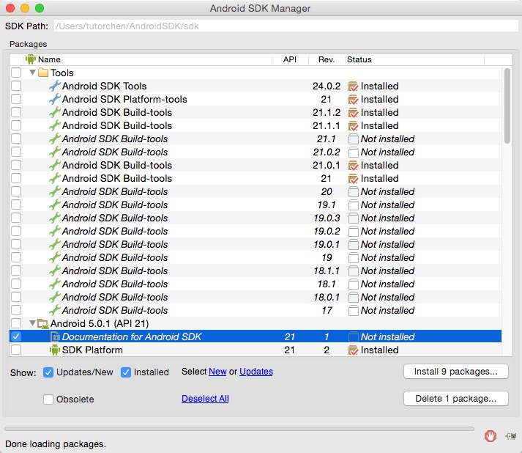Check the SDK Platform checkbox
The height and width of the screenshot is (453, 522).
16,350
